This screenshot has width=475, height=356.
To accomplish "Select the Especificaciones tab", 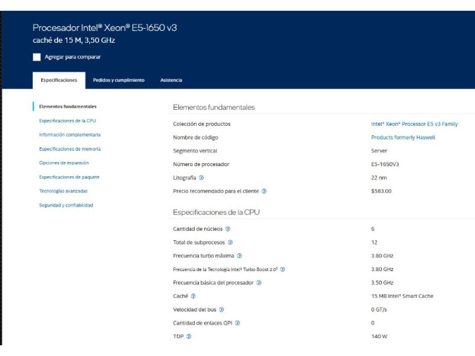I will (59, 80).
